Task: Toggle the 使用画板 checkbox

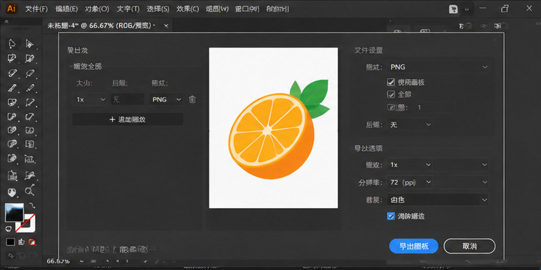Action: (391, 82)
